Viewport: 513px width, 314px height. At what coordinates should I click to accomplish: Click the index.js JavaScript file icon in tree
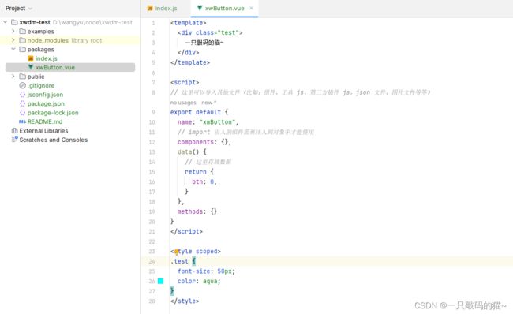[31, 58]
